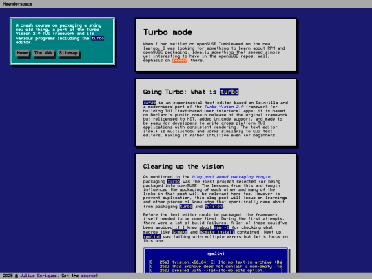Click the %cmake_install macro code
372x279 pixels.
[217, 232]
